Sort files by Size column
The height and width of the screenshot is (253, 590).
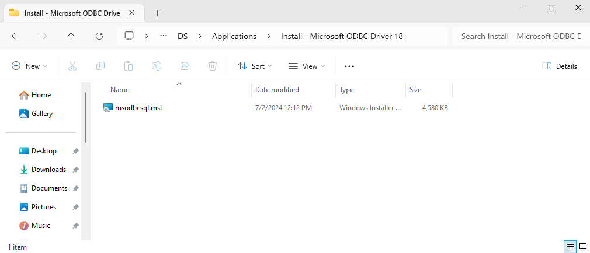click(415, 90)
